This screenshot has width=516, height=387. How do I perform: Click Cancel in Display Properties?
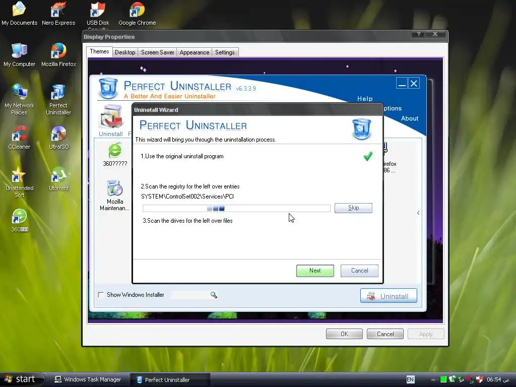click(385, 334)
